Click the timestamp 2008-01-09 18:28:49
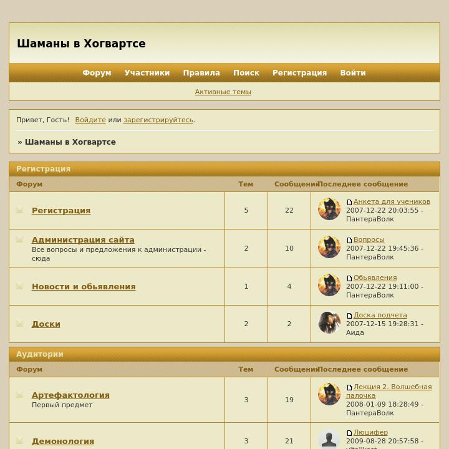This screenshot has height=449, width=449. (382, 404)
